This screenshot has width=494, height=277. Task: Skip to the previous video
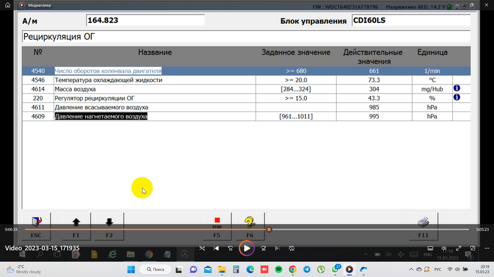[216, 248]
